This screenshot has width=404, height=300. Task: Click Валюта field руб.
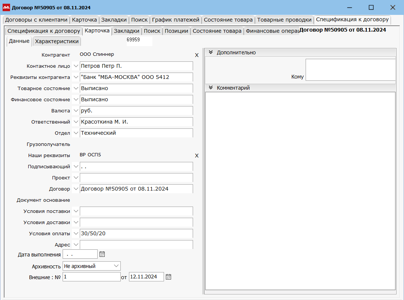136,111
